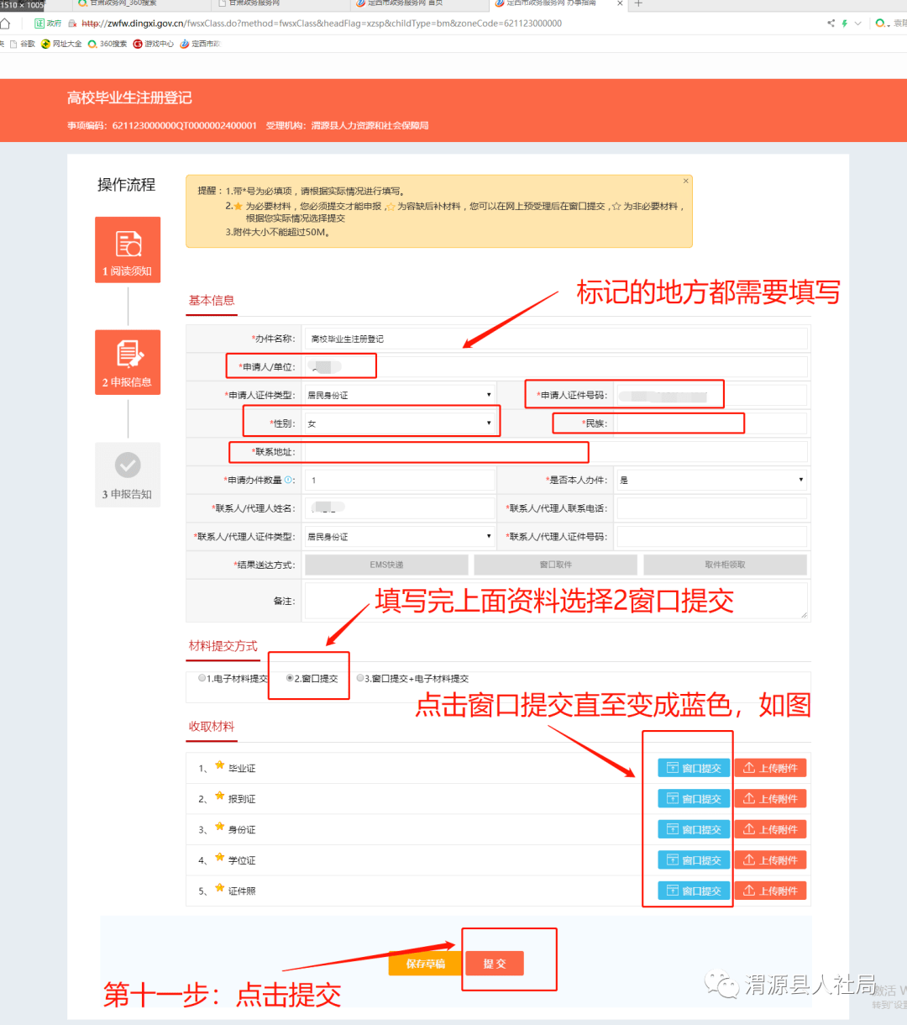907x1025 pixels.
Task: Click the 保存草稿 button
Action: [425, 964]
